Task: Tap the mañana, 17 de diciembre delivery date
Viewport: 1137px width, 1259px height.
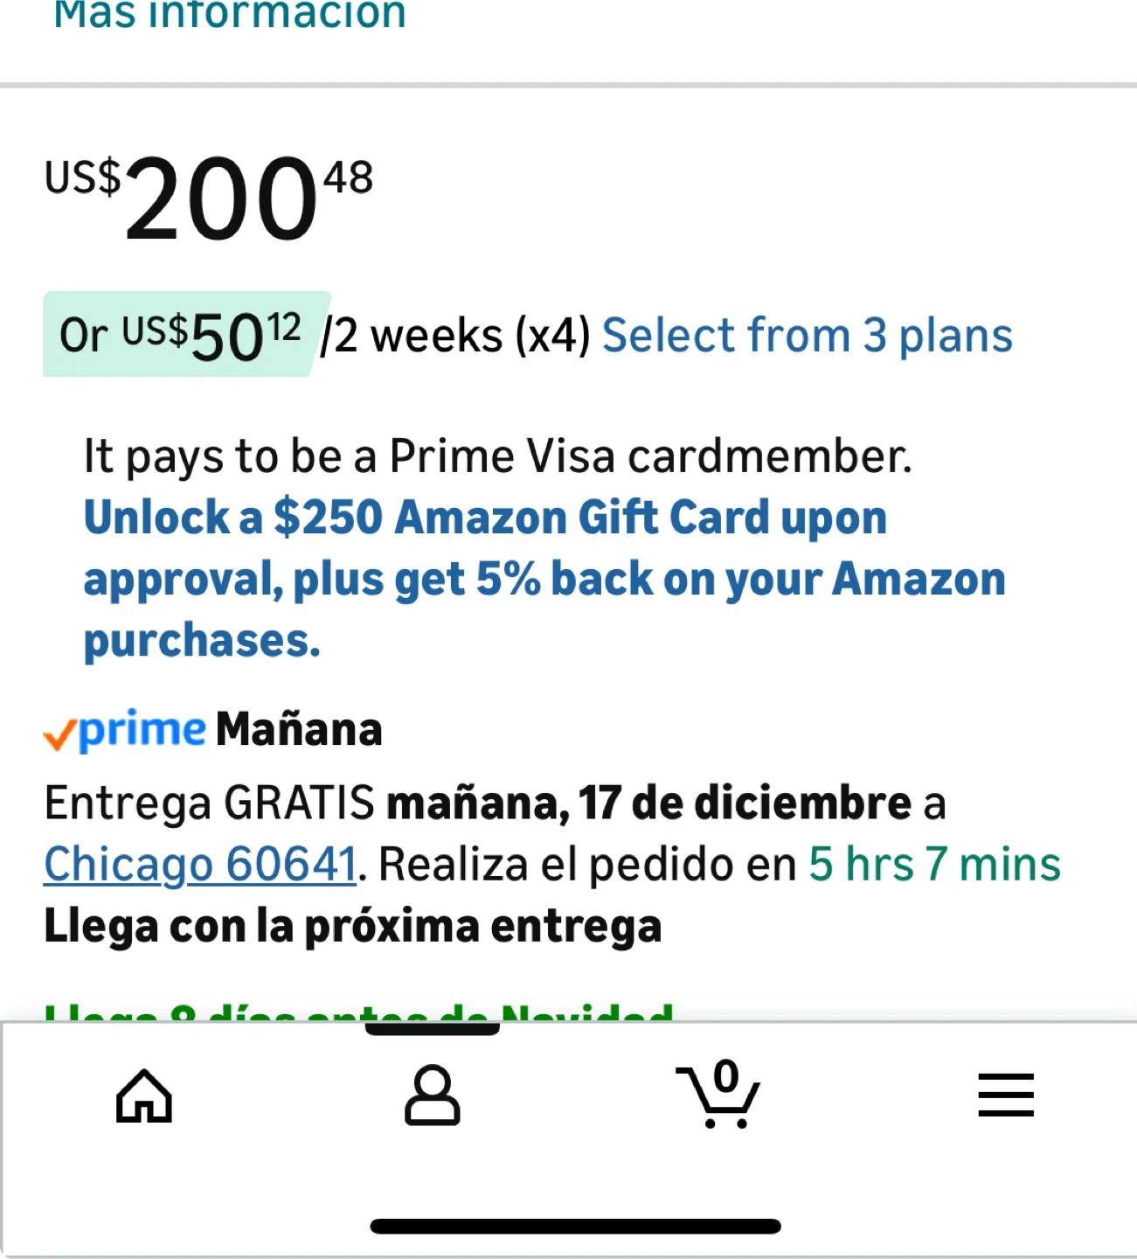Action: pos(649,803)
